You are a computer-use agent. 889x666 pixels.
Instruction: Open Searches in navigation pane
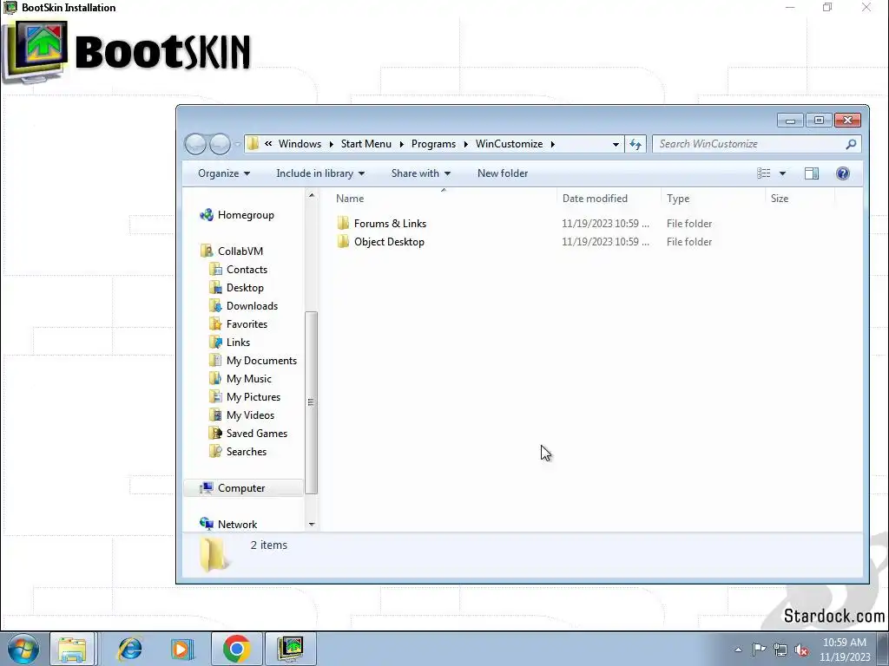click(246, 451)
